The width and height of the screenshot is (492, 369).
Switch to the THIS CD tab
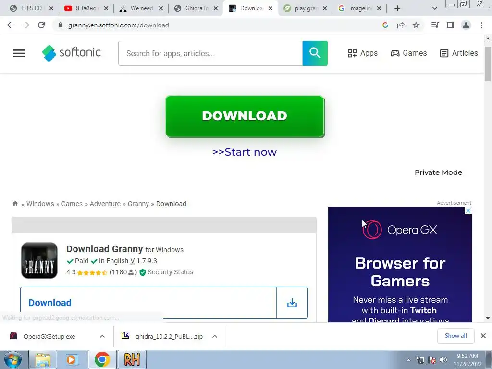31,8
